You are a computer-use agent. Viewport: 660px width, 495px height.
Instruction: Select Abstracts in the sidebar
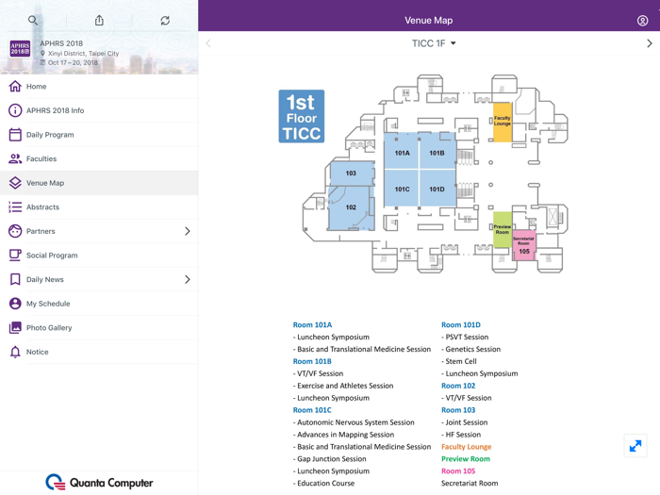[x=42, y=207]
